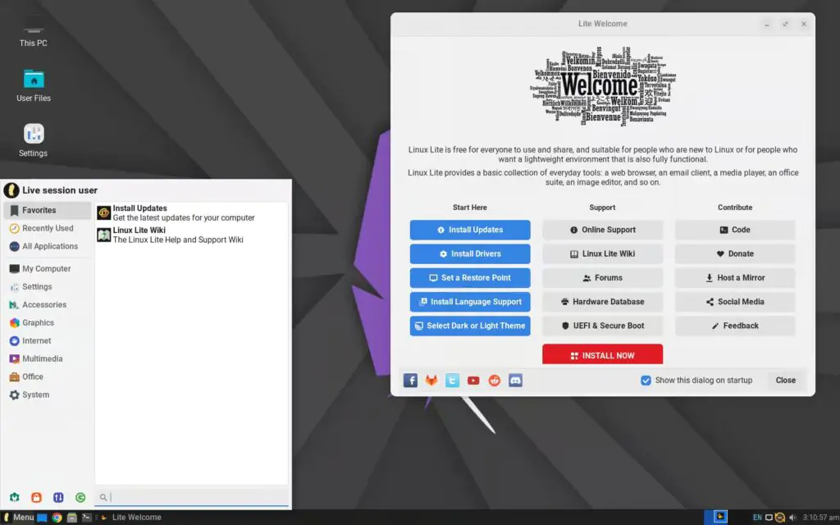The image size is (840, 525).
Task: Click the YouTube icon
Action: pyautogui.click(x=473, y=381)
